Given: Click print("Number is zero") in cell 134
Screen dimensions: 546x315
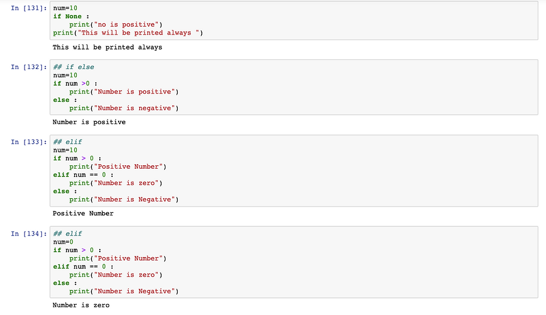Looking at the screenshot, I should [x=116, y=275].
